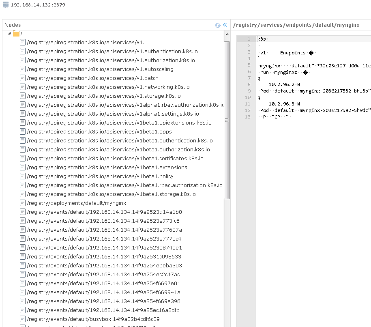Place cursor on editor line 1 k8s

point(262,39)
